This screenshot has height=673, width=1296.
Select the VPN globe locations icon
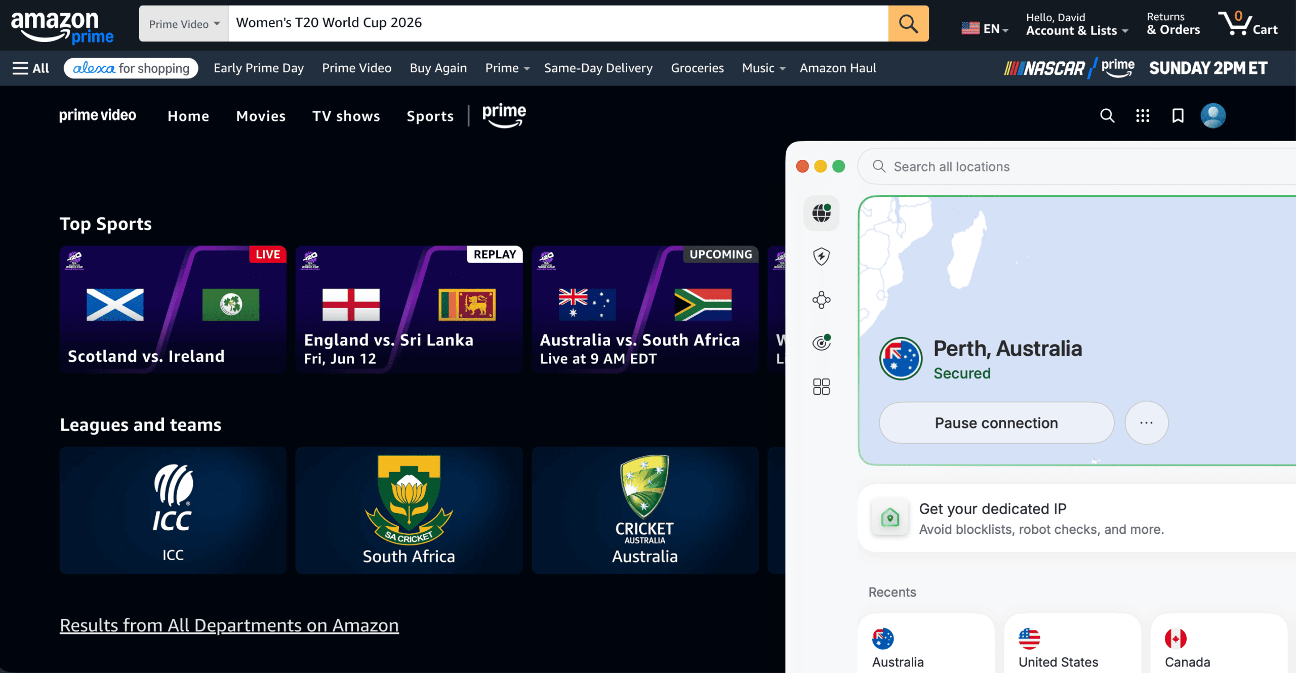821,213
